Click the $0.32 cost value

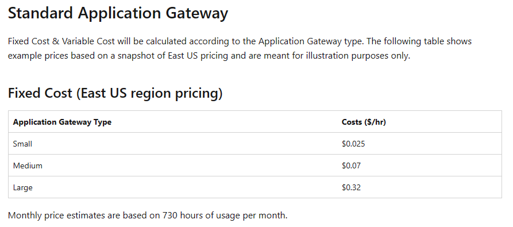point(352,187)
